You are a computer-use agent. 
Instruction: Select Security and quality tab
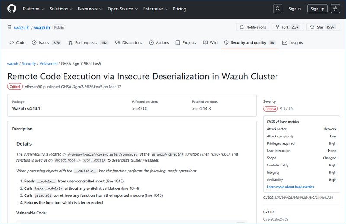pyautogui.click(x=250, y=43)
